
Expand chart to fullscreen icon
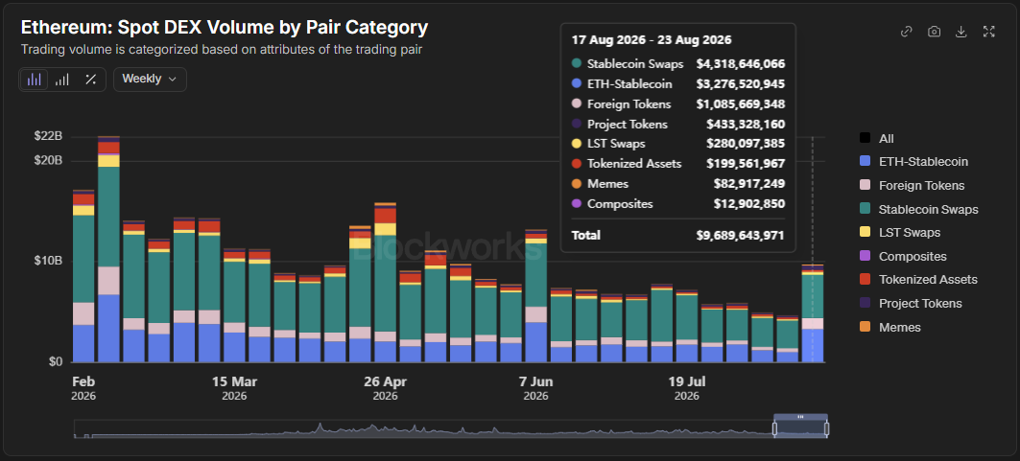pos(988,32)
